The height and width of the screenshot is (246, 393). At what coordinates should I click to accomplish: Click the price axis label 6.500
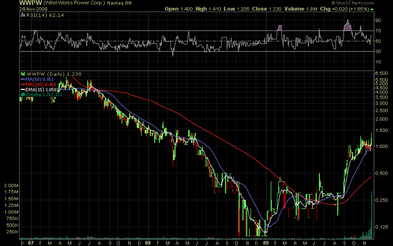pos(382,73)
